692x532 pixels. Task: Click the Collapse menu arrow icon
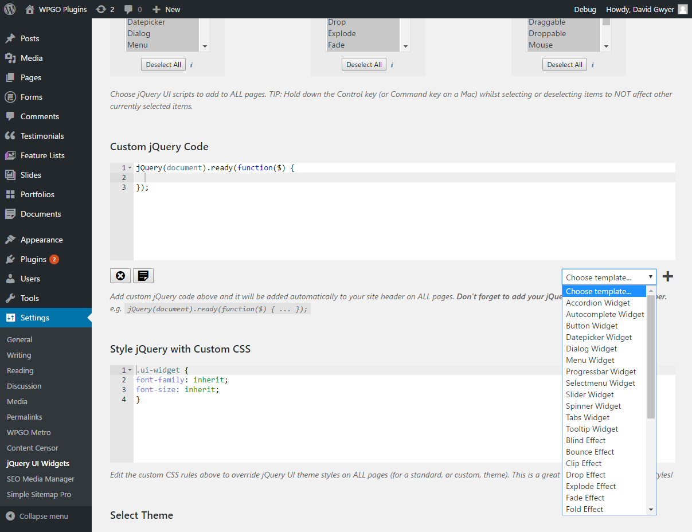(x=10, y=516)
